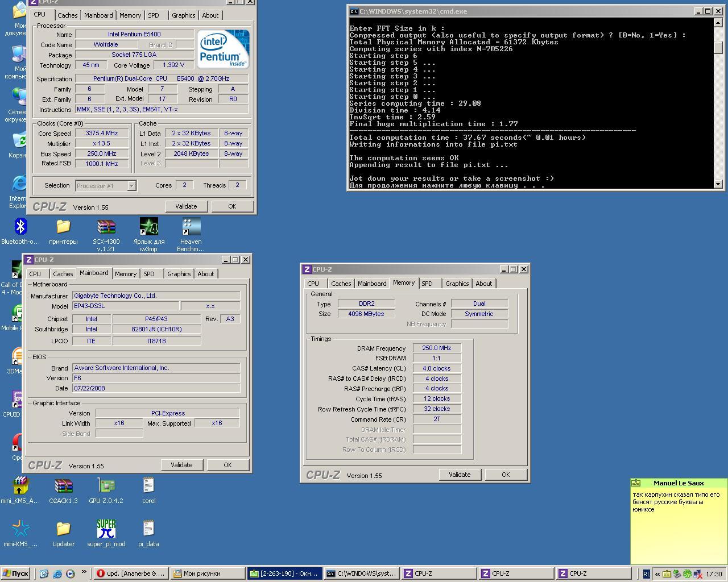This screenshot has height=582, width=728.
Task: Open the принтеры folder on desktop
Action: click(63, 227)
